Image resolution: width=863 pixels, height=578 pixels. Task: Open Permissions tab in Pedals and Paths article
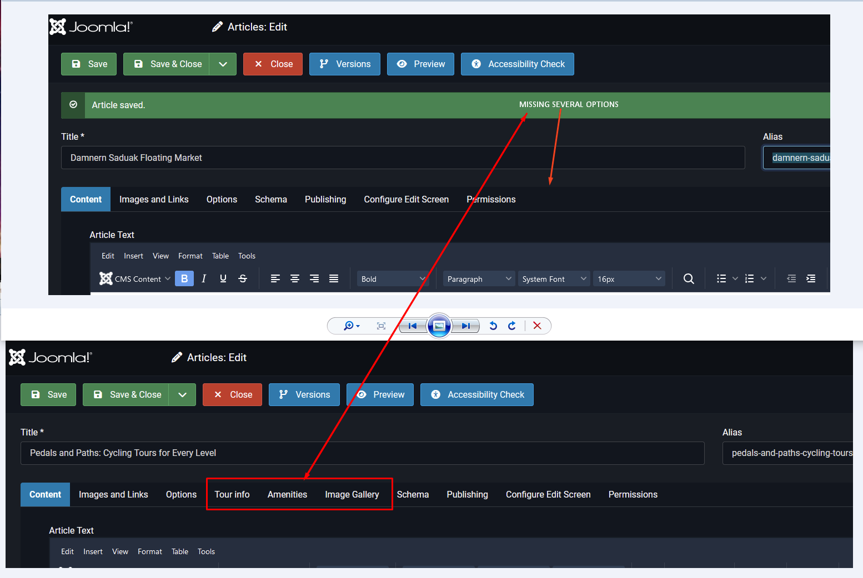(633, 494)
